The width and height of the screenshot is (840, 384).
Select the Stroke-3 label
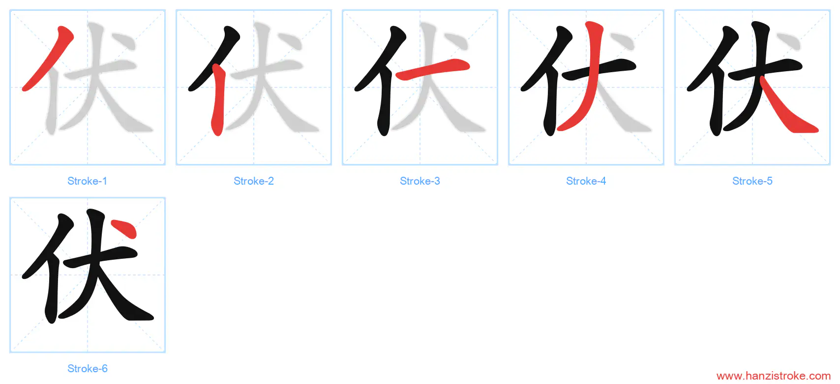tap(420, 181)
